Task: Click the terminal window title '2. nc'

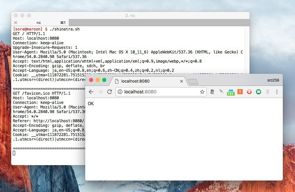Action: click(x=130, y=15)
